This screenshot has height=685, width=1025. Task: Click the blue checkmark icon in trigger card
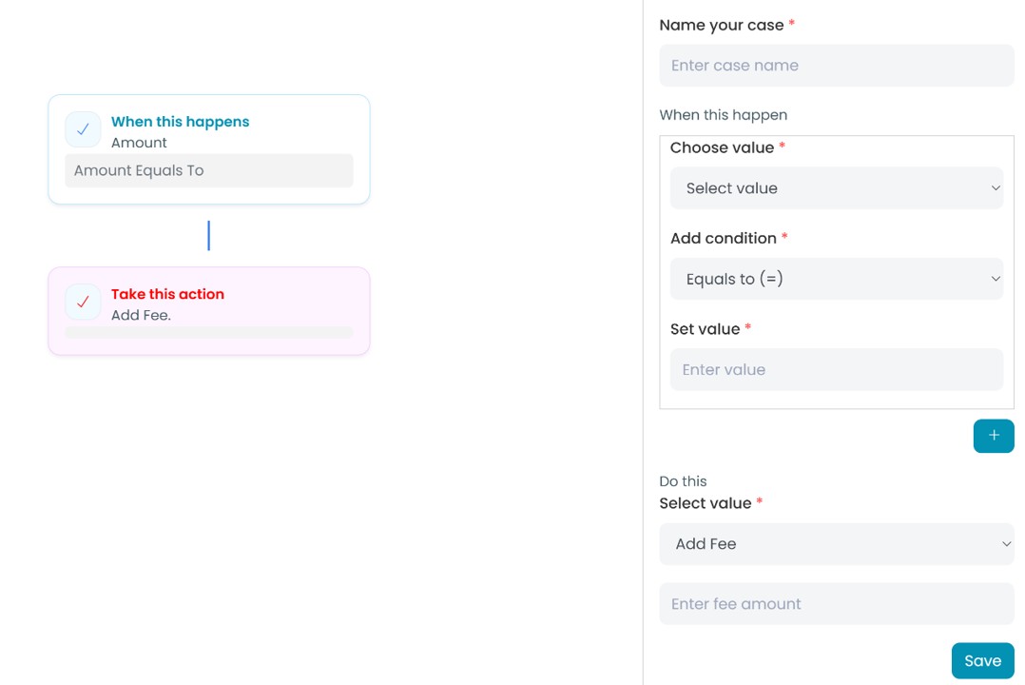point(83,129)
